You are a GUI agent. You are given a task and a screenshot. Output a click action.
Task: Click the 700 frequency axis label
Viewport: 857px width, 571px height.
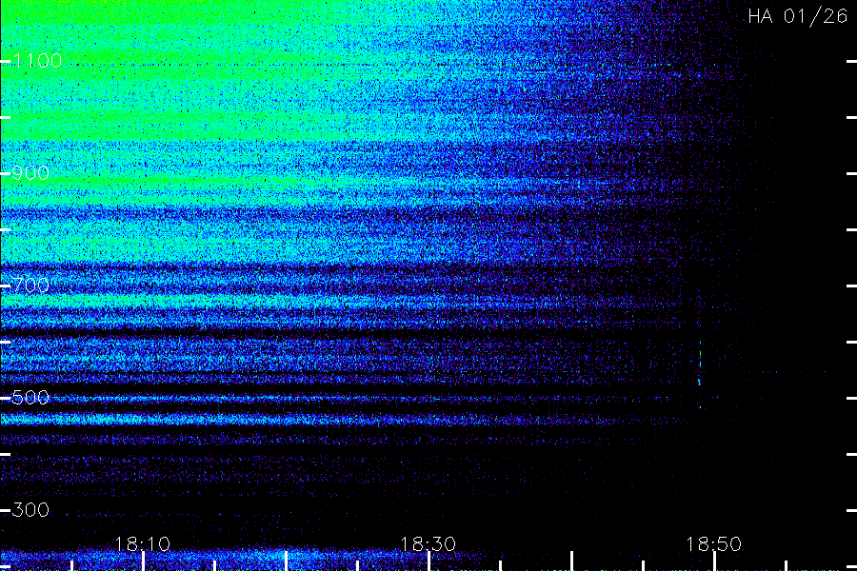click(x=30, y=285)
